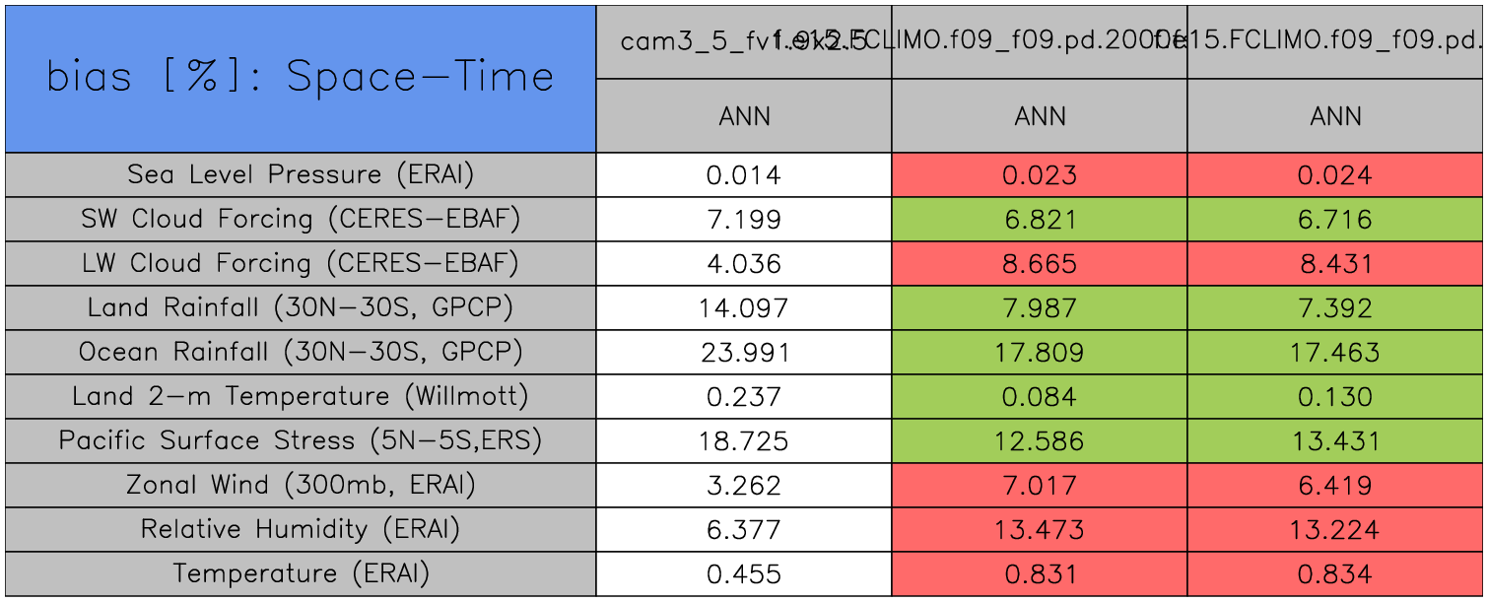Click the red cell showing 0.023

click(1040, 175)
